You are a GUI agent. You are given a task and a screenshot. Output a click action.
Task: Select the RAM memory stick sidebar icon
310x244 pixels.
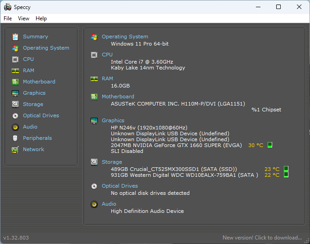coord(15,71)
